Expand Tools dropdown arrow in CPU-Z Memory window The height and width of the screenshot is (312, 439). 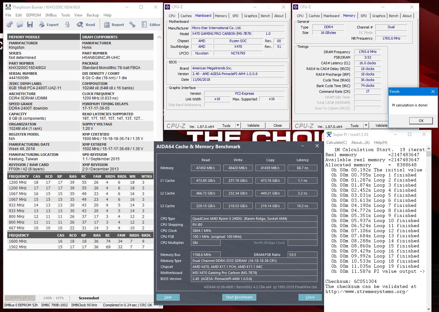(366, 125)
